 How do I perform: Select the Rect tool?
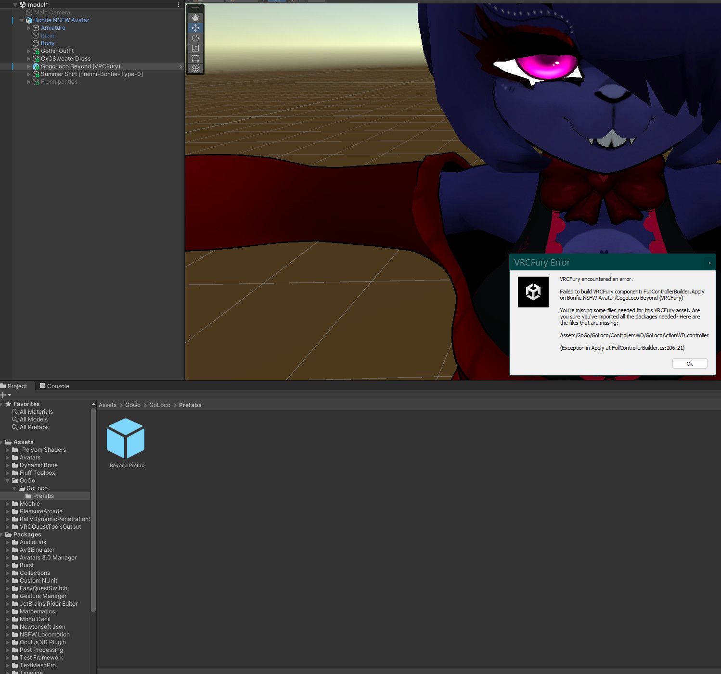click(x=195, y=58)
